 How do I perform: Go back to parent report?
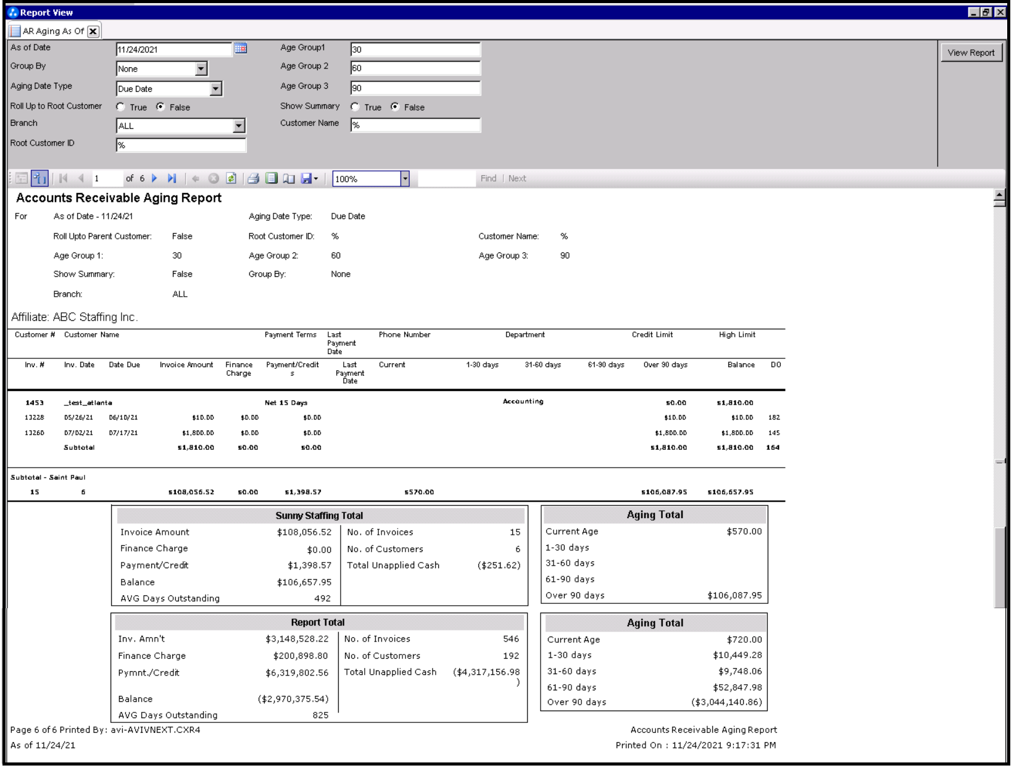(196, 179)
